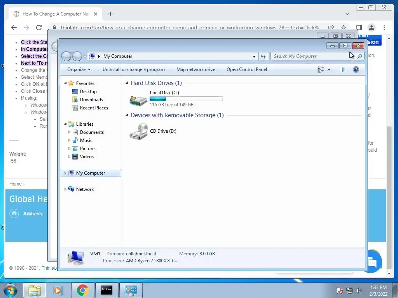
Task: Click the Videos library film icon
Action: pyautogui.click(x=75, y=157)
